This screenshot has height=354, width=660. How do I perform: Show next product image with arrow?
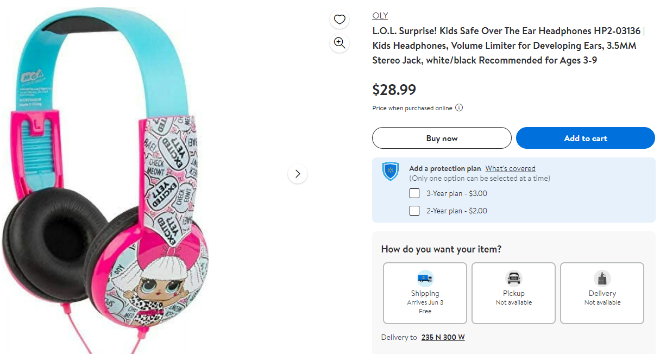pyautogui.click(x=297, y=174)
